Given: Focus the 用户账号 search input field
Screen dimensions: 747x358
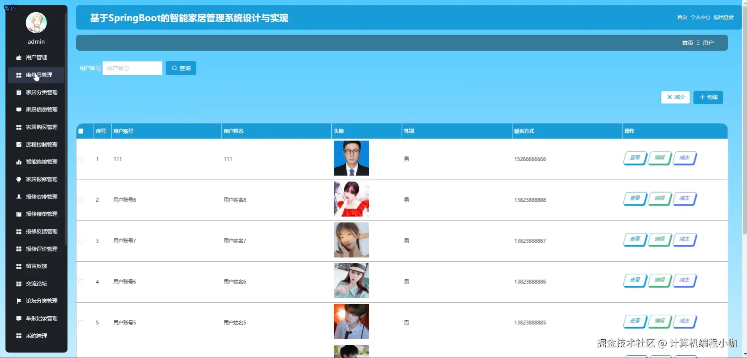Looking at the screenshot, I should coord(132,68).
